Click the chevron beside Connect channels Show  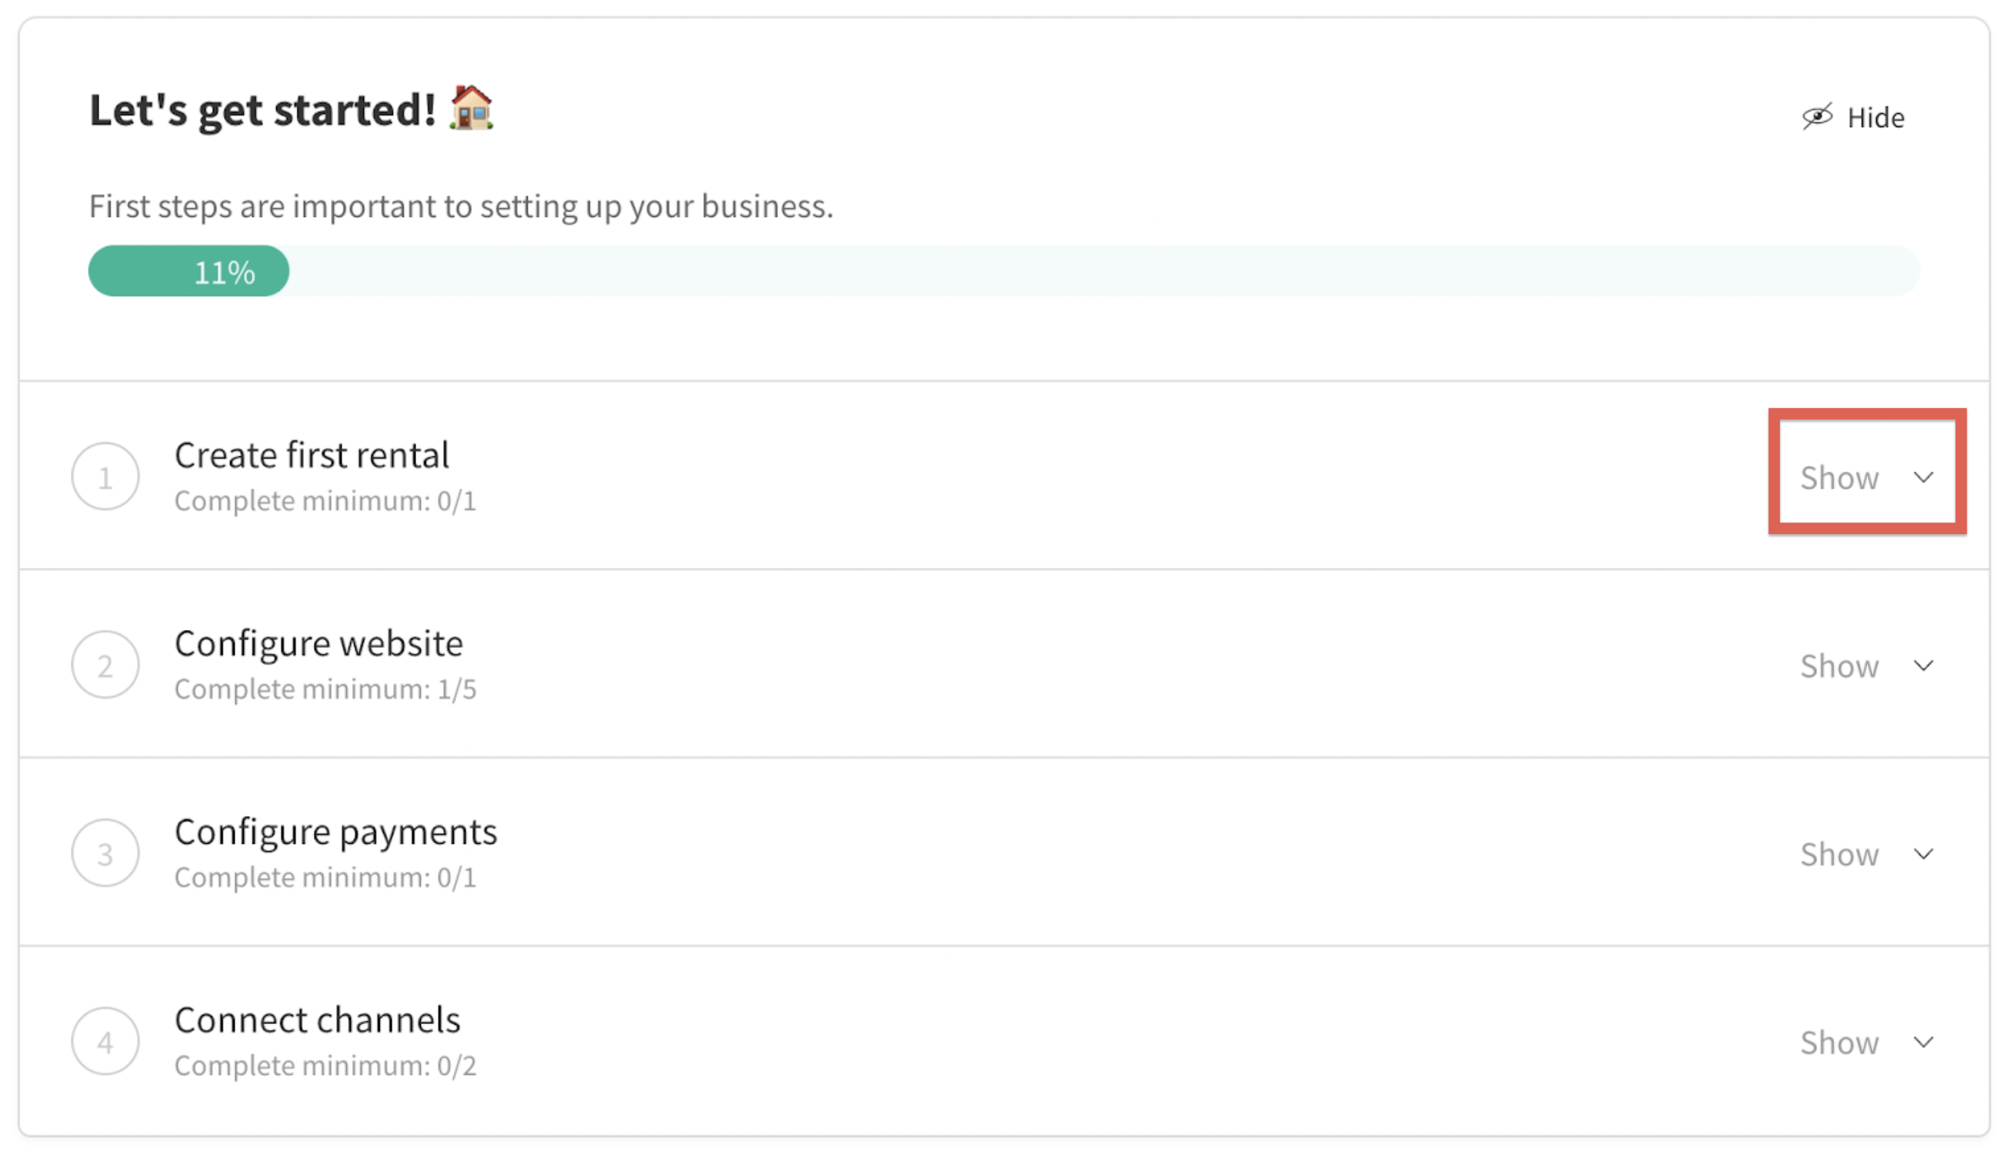[x=1924, y=1042]
